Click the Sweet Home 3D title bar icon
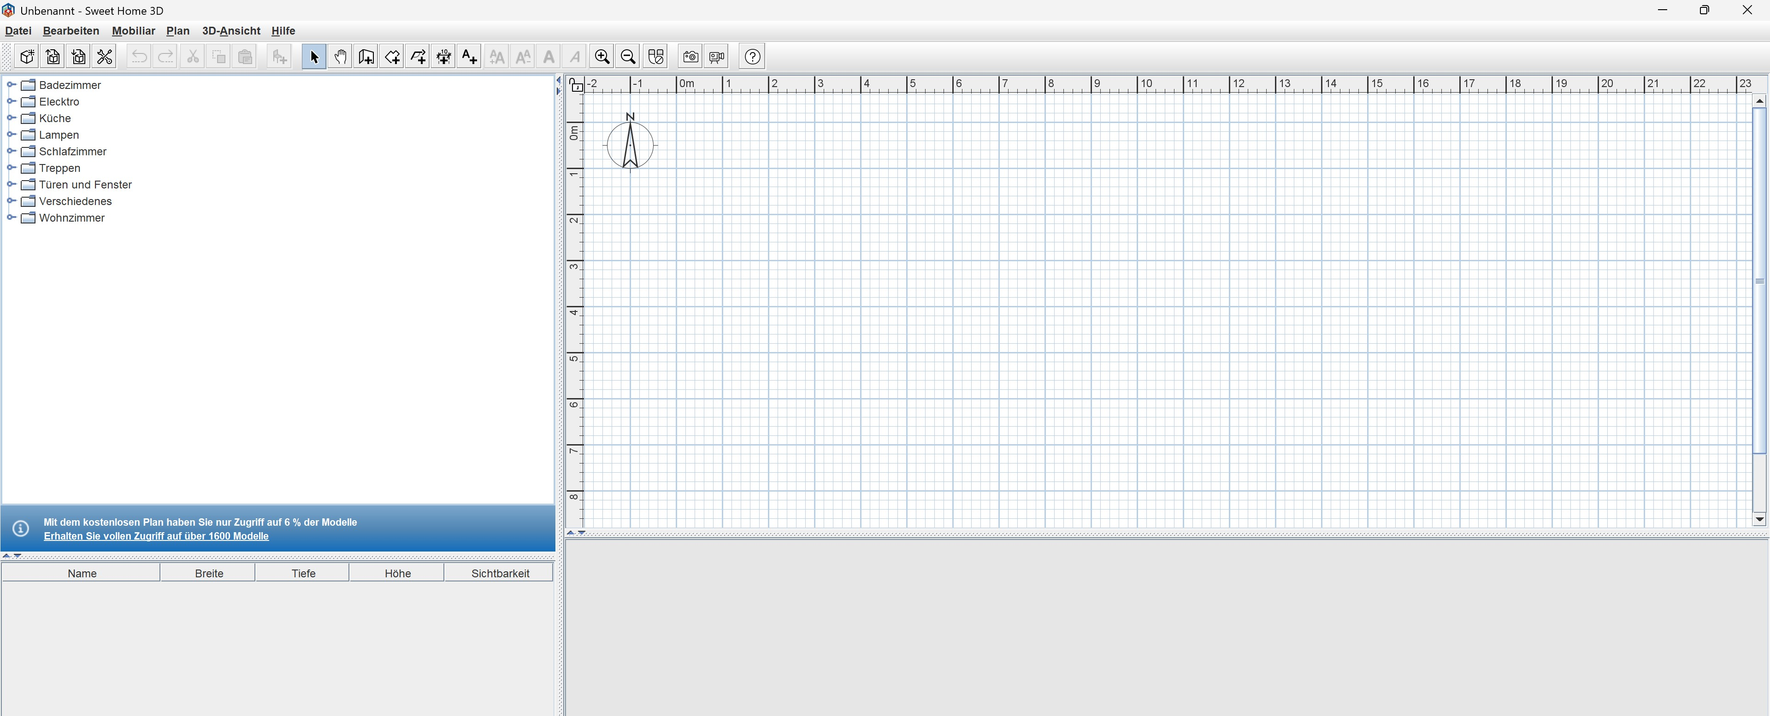The image size is (1770, 716). pyautogui.click(x=8, y=10)
